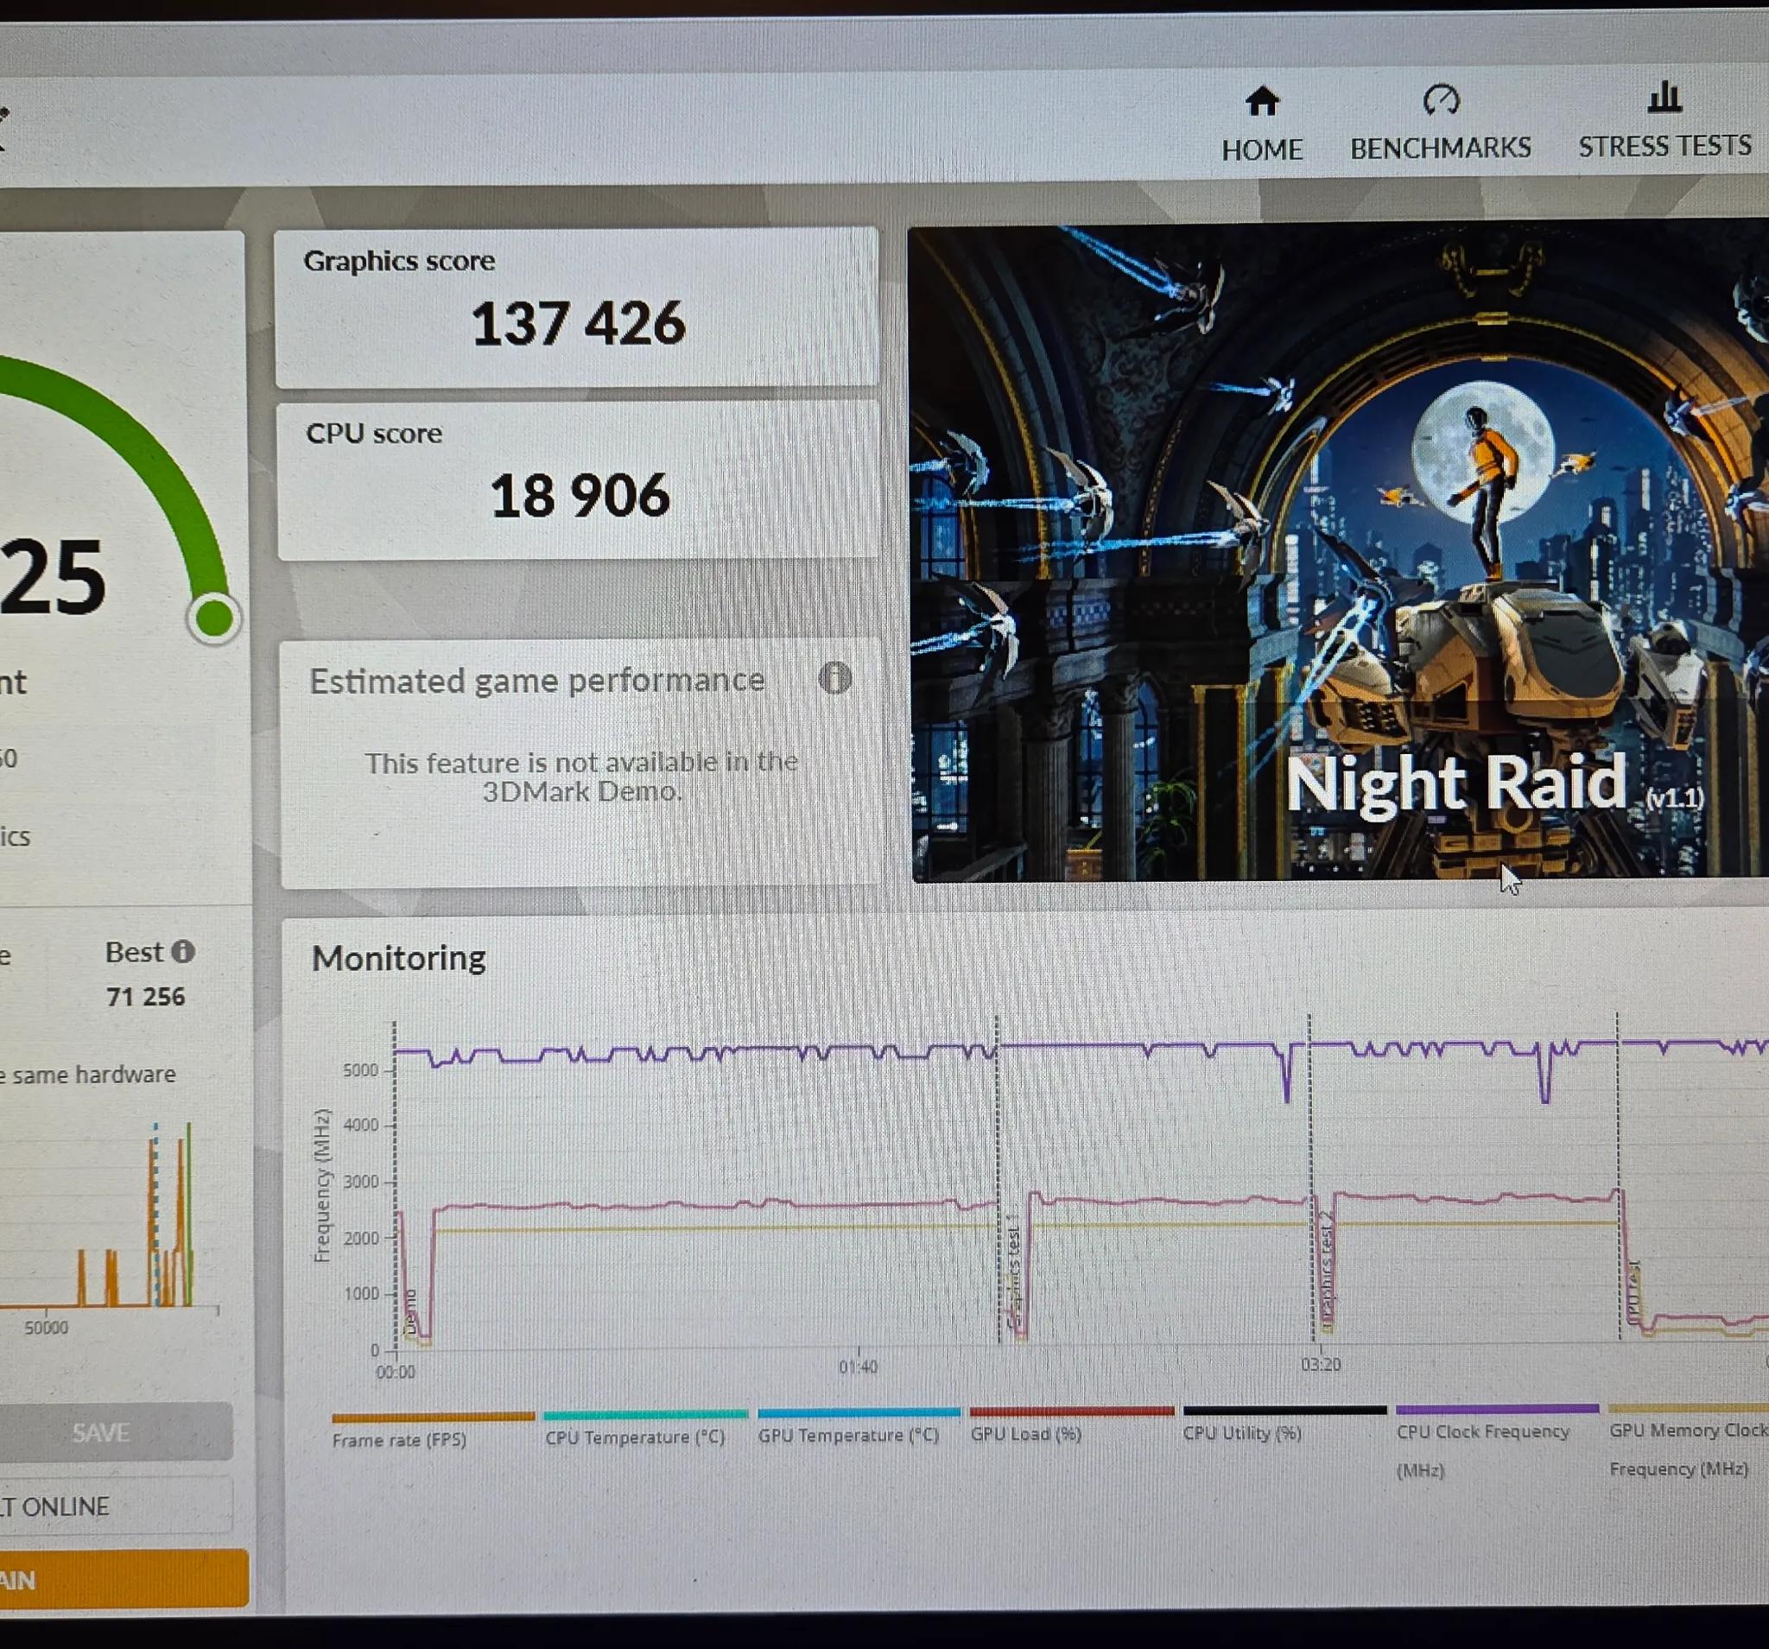Toggle CPU Utility (%) legend entry
1769x1649 pixels.
[1284, 1422]
